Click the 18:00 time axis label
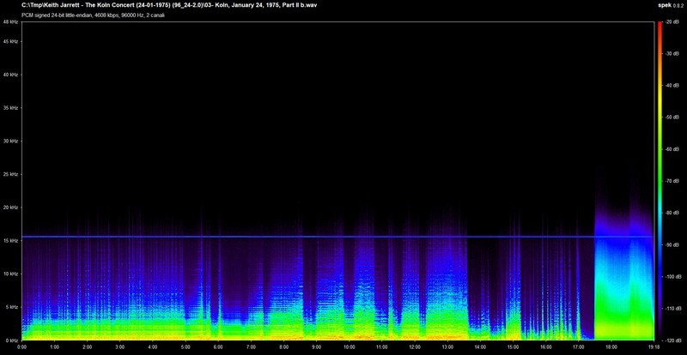The image size is (687, 355). coord(611,346)
